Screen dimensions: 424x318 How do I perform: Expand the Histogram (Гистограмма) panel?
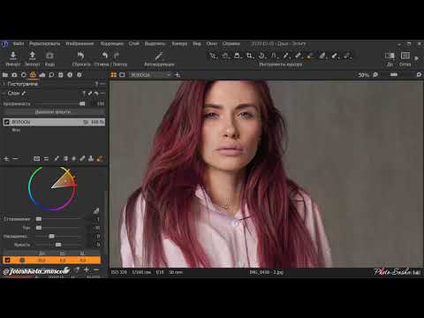coord(4,84)
